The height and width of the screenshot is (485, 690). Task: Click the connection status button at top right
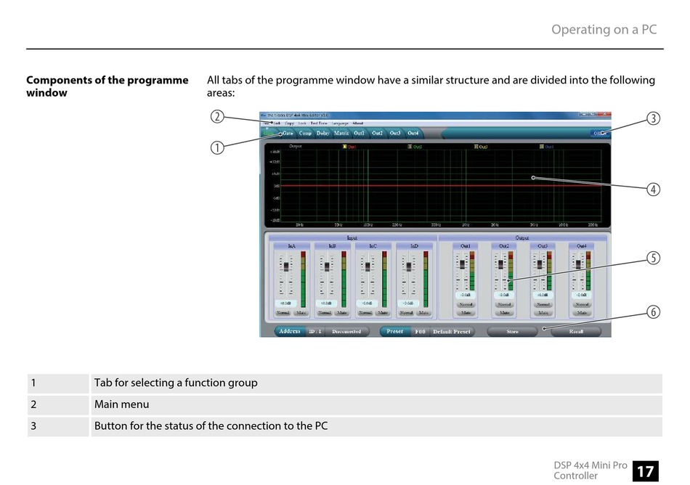pos(600,134)
